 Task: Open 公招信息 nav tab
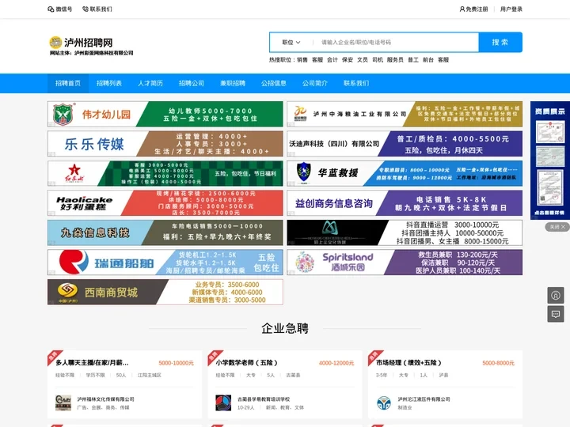pos(274,83)
